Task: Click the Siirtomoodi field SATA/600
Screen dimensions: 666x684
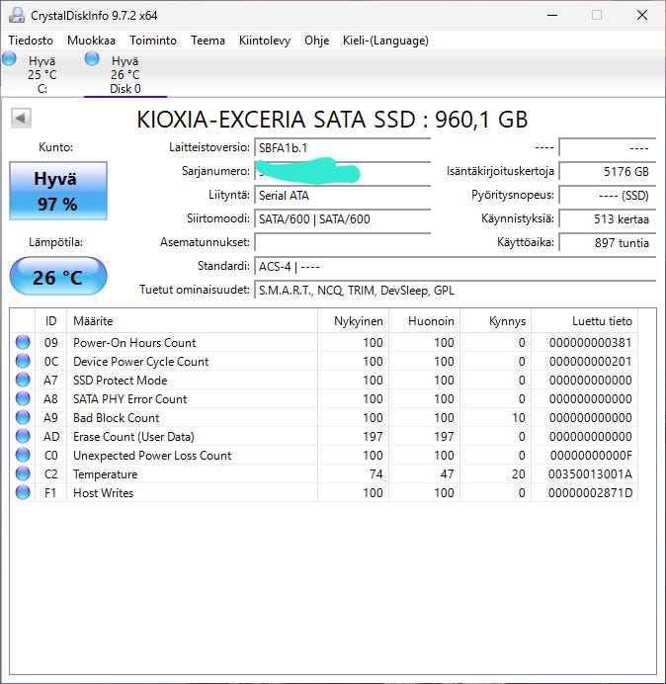Action: pos(342,218)
